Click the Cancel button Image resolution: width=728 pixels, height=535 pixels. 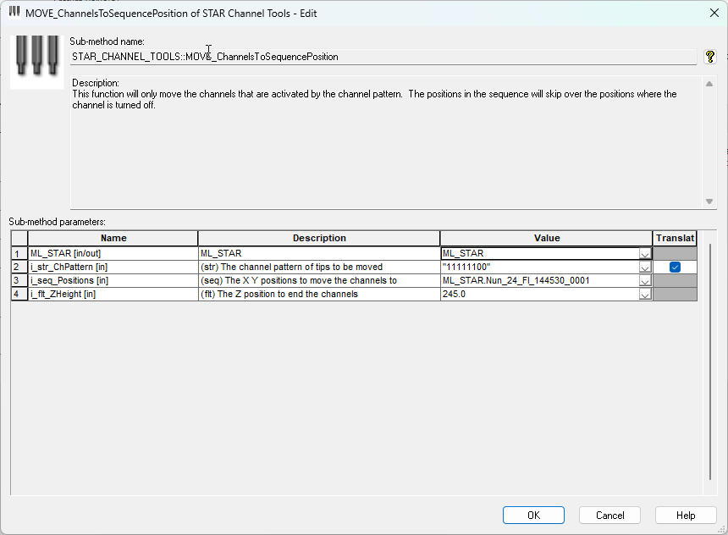pos(609,515)
